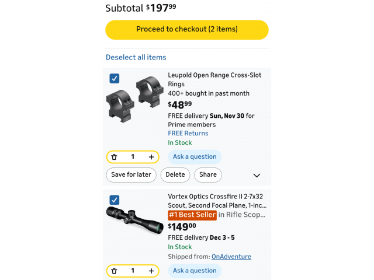Delete Leupold rings from cart
The image size is (374, 280).
coord(175,174)
